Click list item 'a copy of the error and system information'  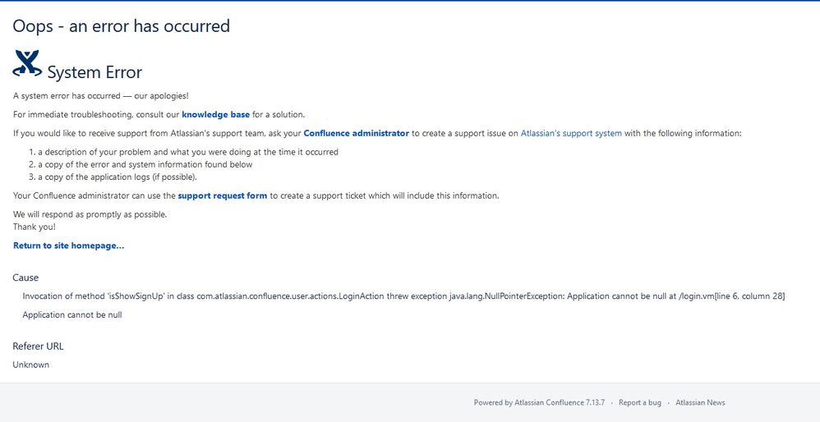[145, 164]
